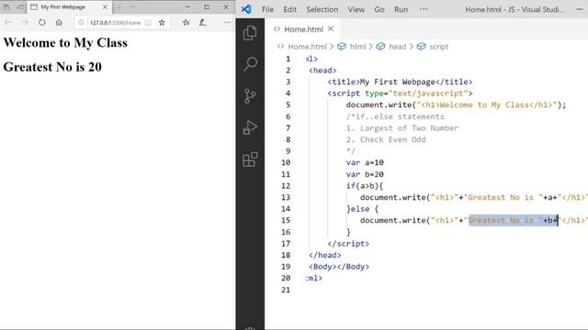Go forward in the browser
588x330 pixels.
pos(25,22)
